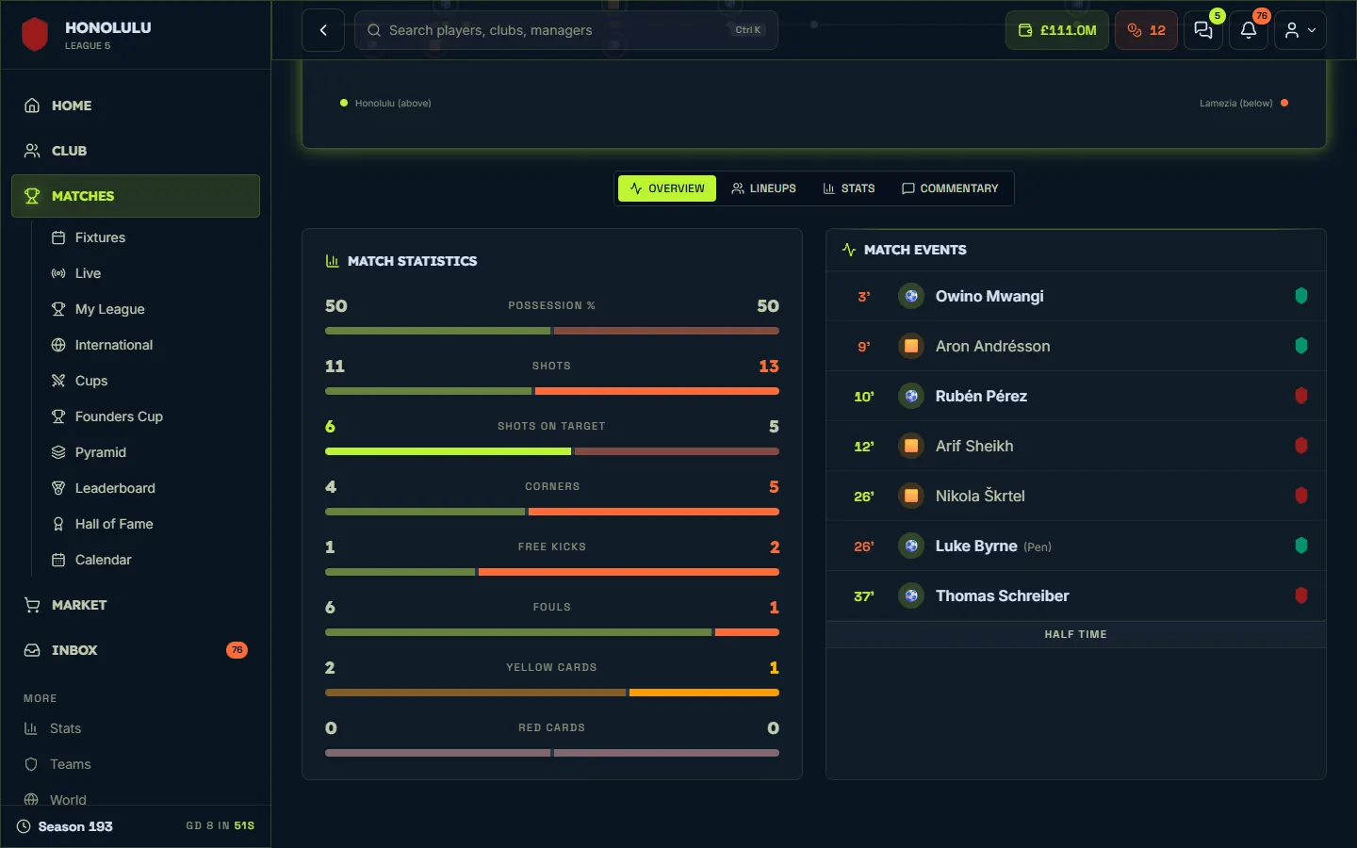Click the green team shield on Luke Byrne row
This screenshot has height=848, width=1357.
tap(1301, 546)
